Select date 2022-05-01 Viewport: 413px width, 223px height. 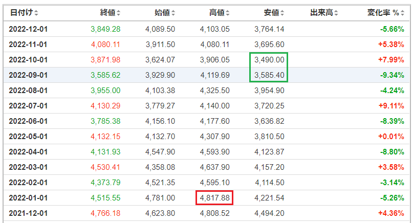point(28,137)
